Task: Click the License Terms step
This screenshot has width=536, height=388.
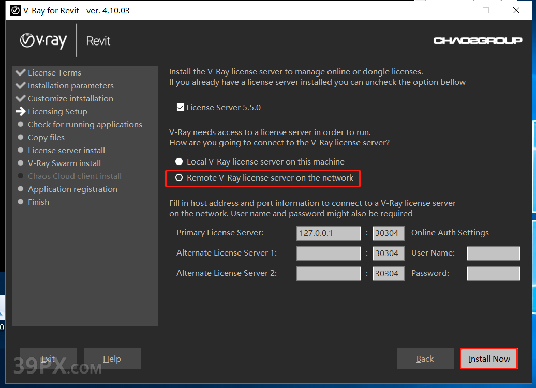Action: (x=54, y=73)
